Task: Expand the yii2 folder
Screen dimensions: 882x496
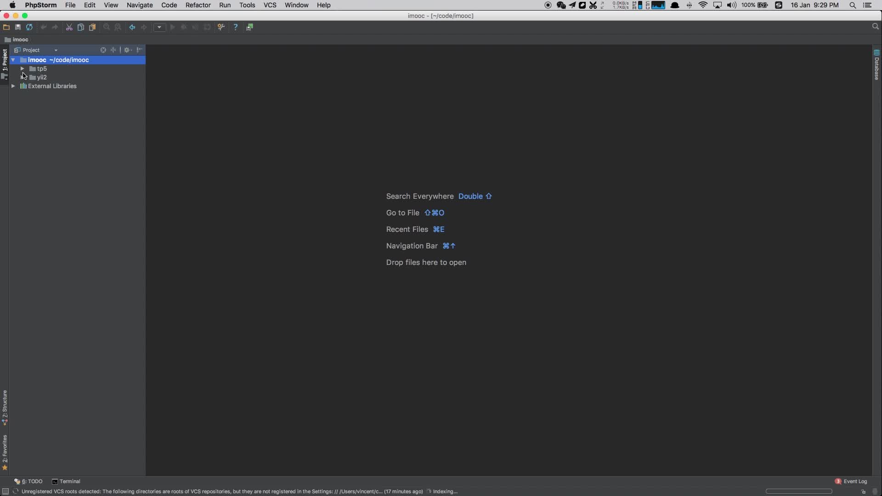Action: coord(22,78)
